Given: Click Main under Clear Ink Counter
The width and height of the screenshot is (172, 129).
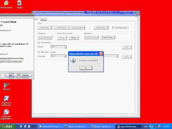Looking at the screenshot, I should click(62, 38).
